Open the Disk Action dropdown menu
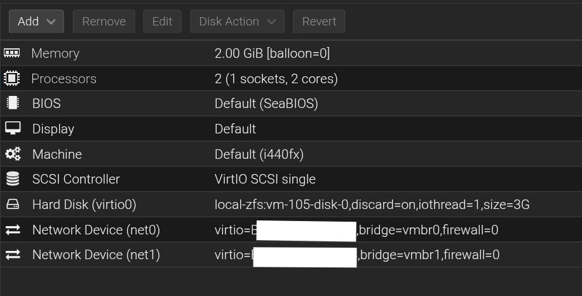Image resolution: width=582 pixels, height=296 pixels. coord(237,22)
